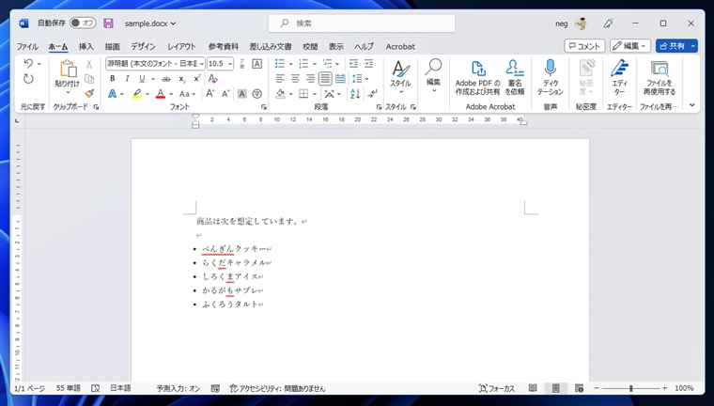Click accessibility status in status bar

click(x=277, y=389)
